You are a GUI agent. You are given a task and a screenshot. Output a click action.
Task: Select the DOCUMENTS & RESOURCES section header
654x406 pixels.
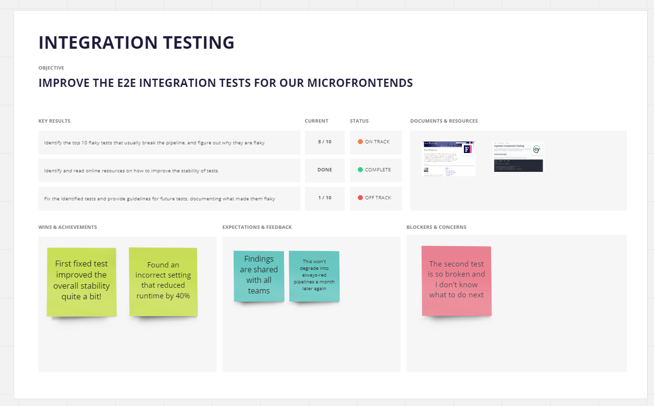pyautogui.click(x=444, y=121)
